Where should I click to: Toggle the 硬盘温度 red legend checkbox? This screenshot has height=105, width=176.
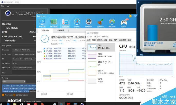coord(44,58)
